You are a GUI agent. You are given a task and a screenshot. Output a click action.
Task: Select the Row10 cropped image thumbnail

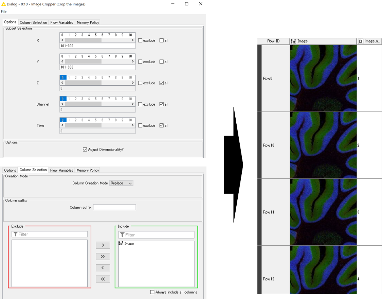tap(323, 145)
